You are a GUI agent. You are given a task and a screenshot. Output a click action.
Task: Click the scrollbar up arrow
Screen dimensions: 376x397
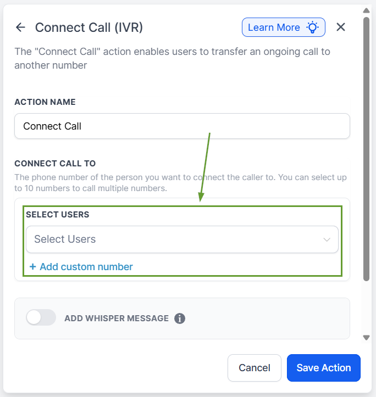(367, 10)
